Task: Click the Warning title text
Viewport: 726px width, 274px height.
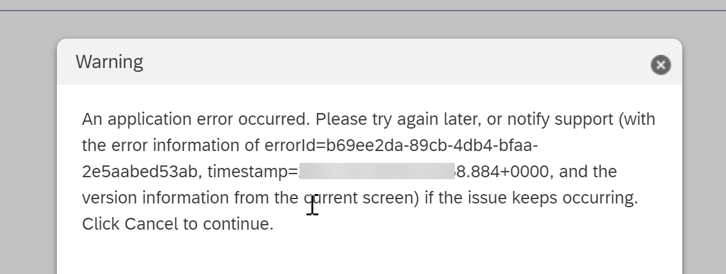Action: 109,62
